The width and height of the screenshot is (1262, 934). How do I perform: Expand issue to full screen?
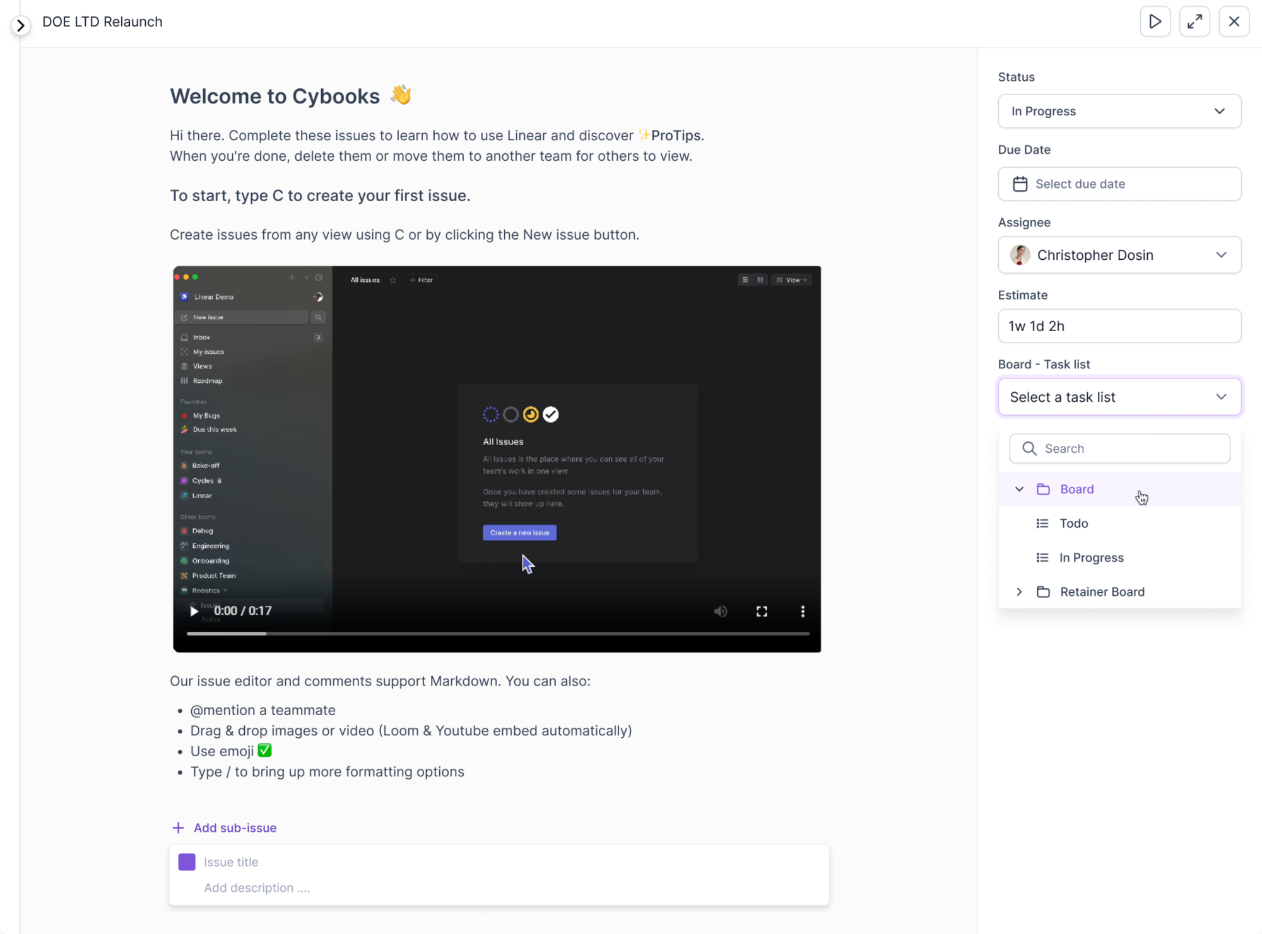pyautogui.click(x=1194, y=21)
